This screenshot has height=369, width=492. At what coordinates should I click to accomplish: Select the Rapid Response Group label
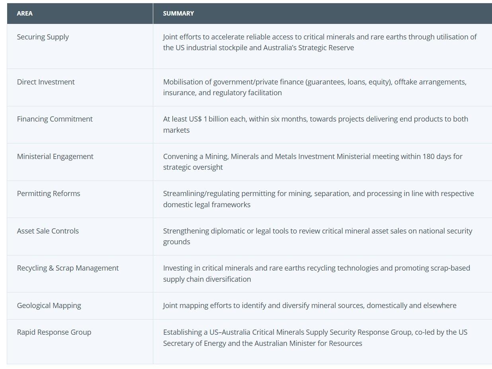pyautogui.click(x=54, y=332)
